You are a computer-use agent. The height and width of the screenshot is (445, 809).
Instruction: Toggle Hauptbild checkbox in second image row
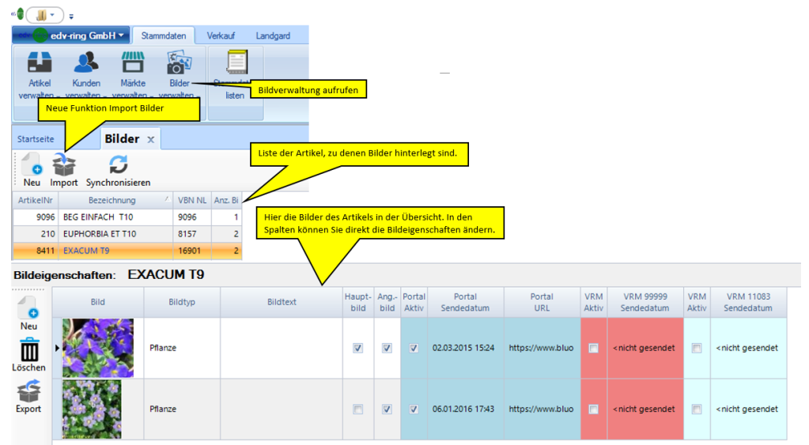358,409
